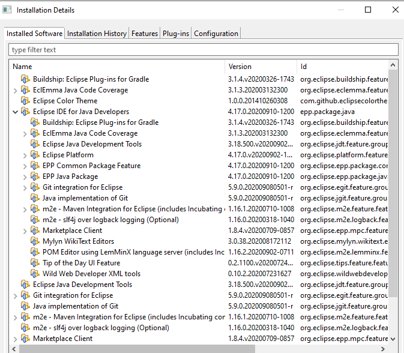Viewport: 404px width, 353px height.
Task: Click the top-level Buildship feature icon
Action: [x=25, y=79]
